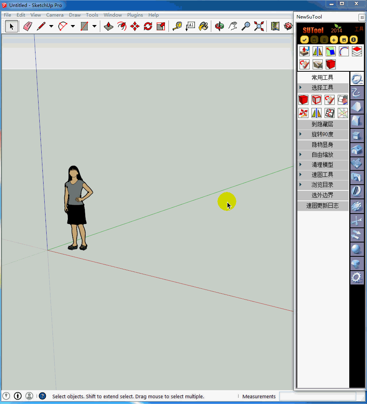The image size is (367, 404).
Task: Activate the Zoom magnifier tool
Action: [x=246, y=26]
